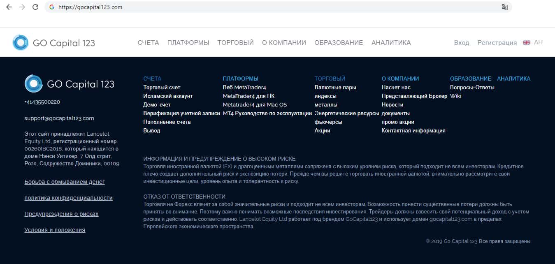Click the UK flag language icon

coord(526,42)
